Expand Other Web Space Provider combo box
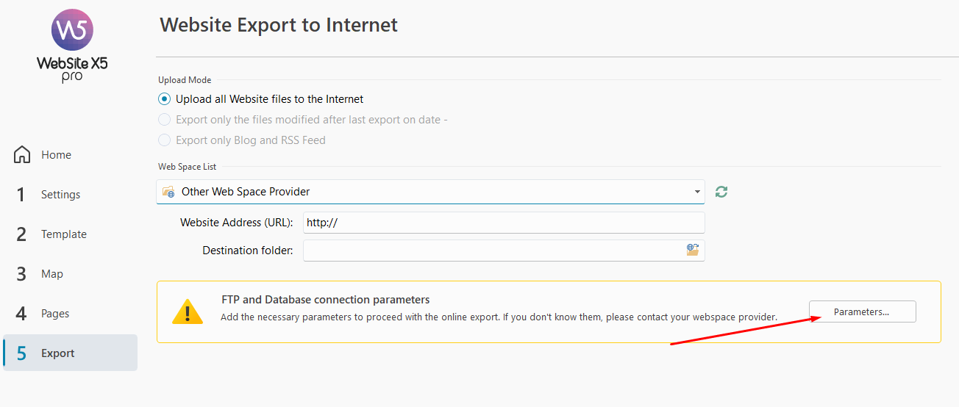Viewport: 959px width, 407px height. (x=430, y=192)
